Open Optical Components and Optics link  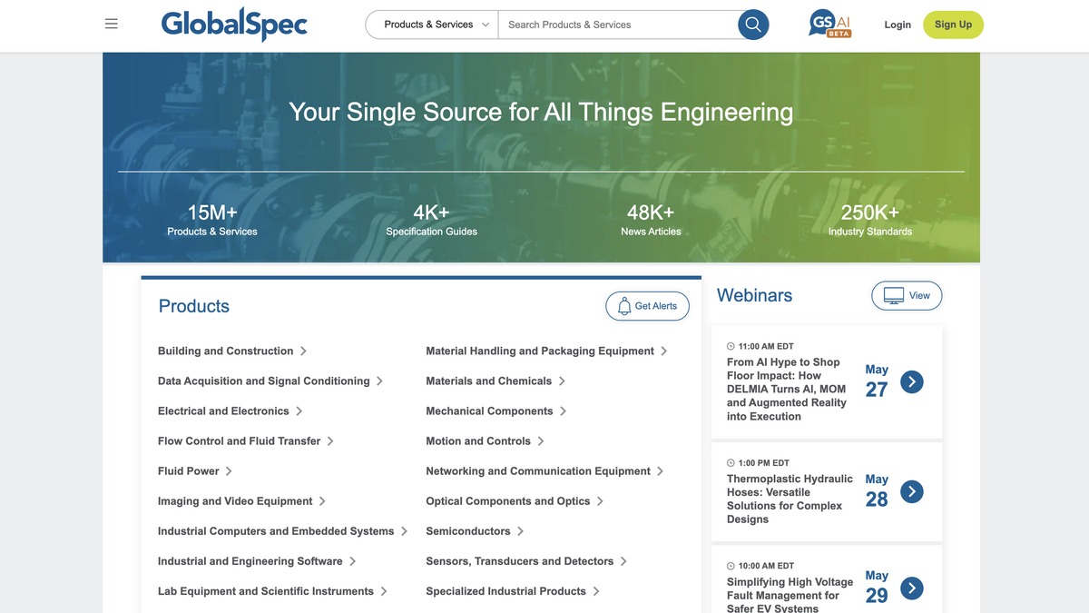pos(508,501)
